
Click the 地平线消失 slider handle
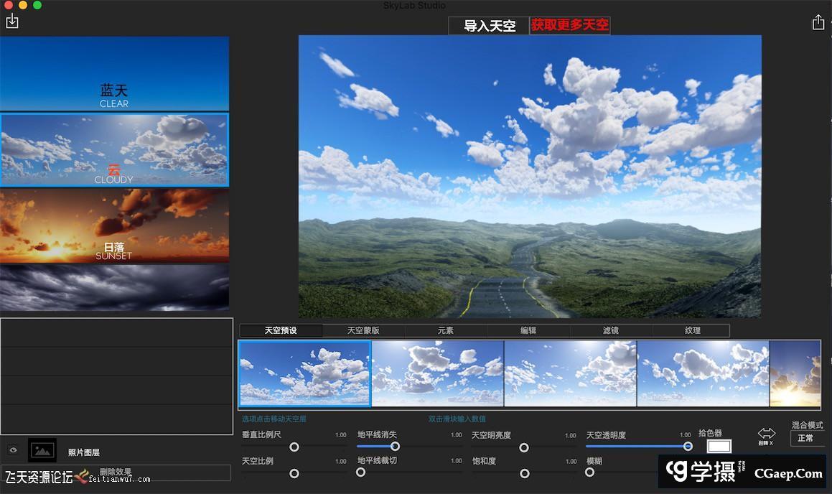click(395, 446)
